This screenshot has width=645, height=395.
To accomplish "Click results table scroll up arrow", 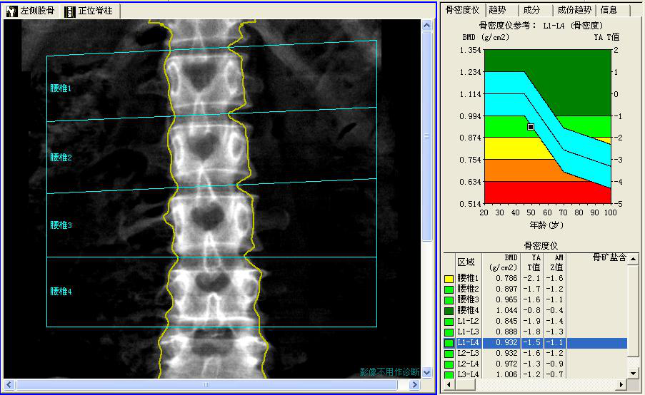I will pyautogui.click(x=633, y=259).
